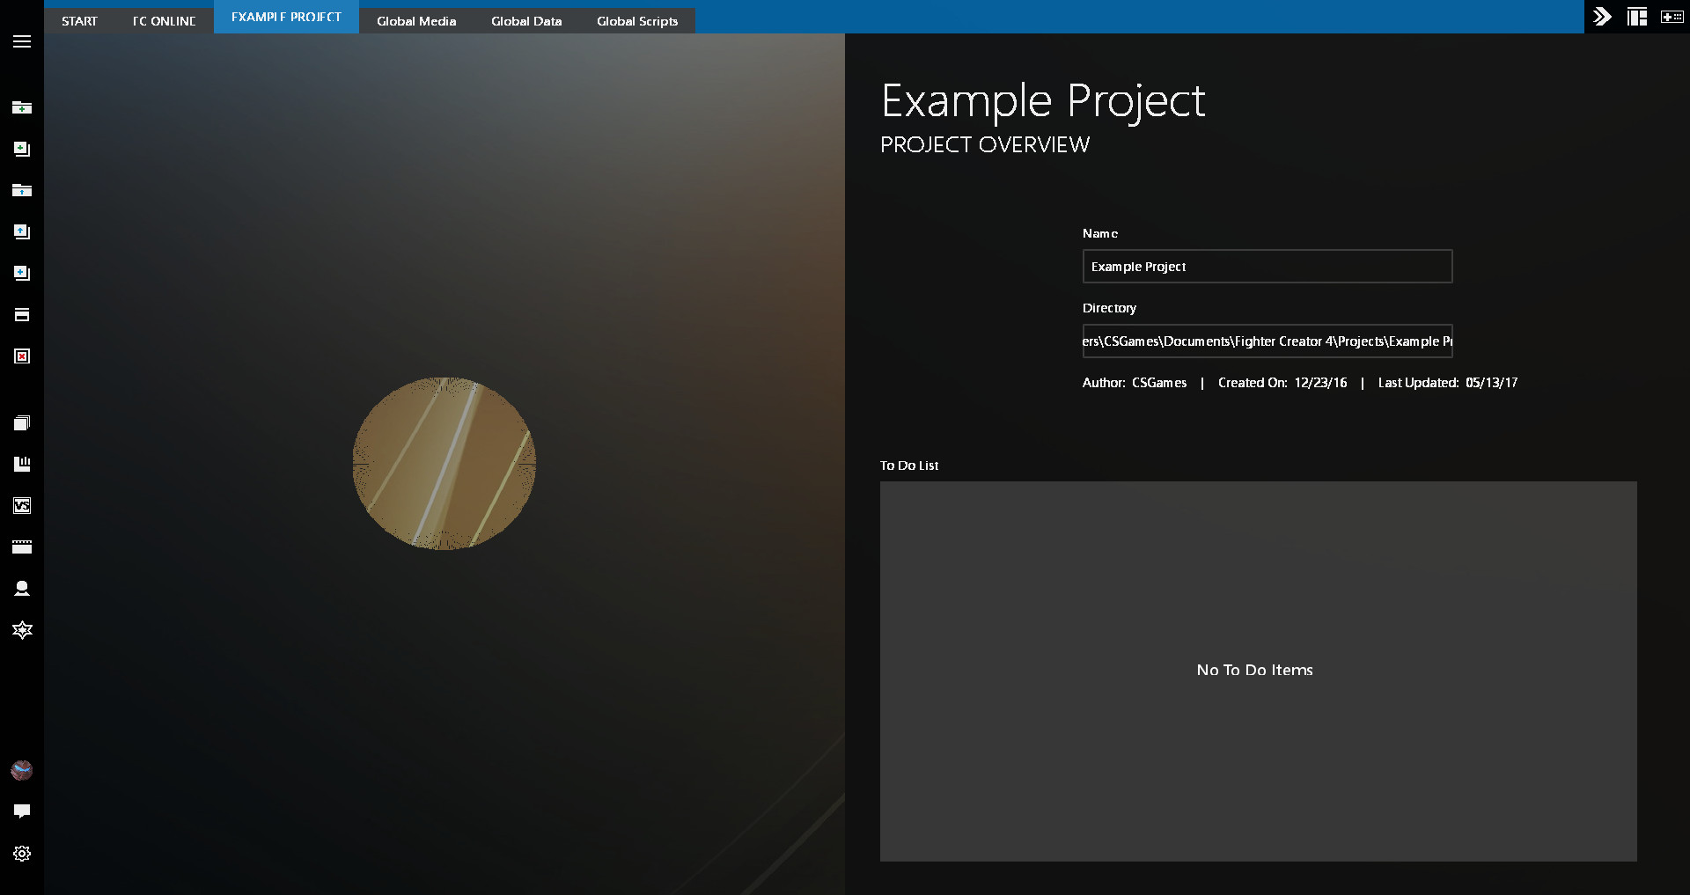
Task: Click the character portrait icon in sidebar
Action: point(22,589)
